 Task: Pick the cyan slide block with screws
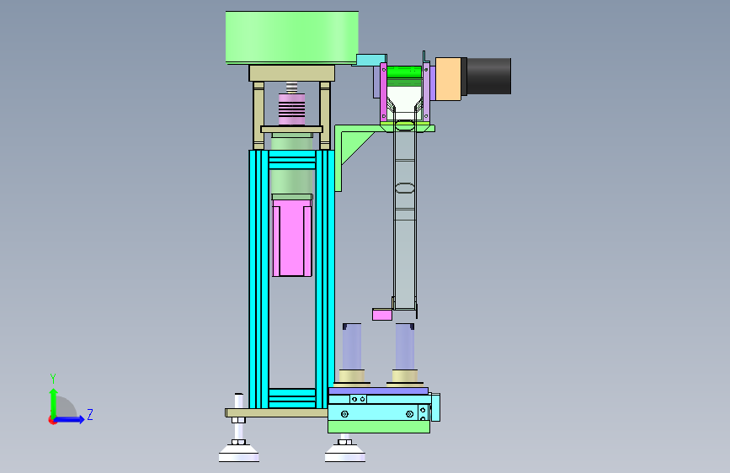379,412
